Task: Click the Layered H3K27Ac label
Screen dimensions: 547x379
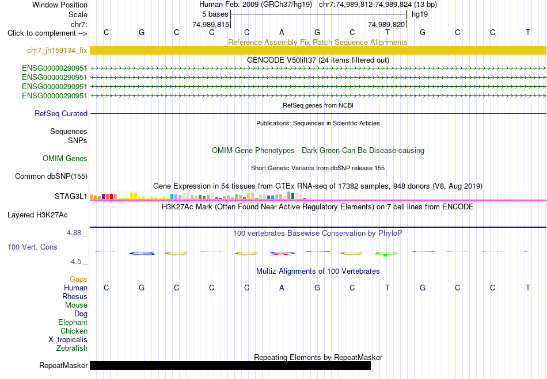Action: 37,215
